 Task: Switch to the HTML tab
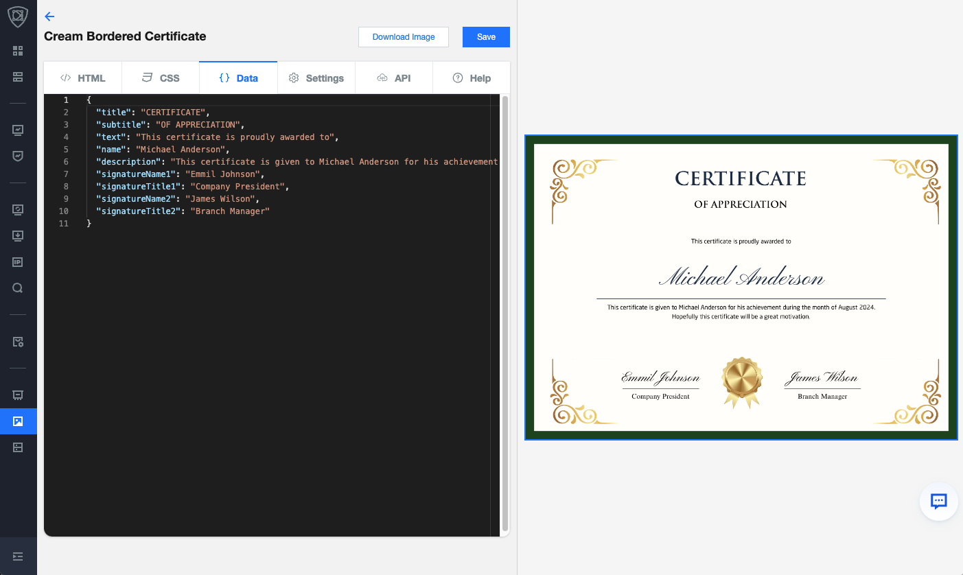83,78
